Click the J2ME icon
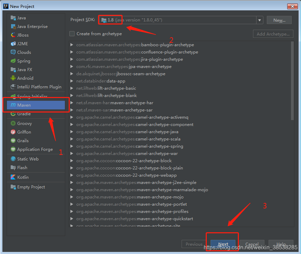 [x=13, y=44]
